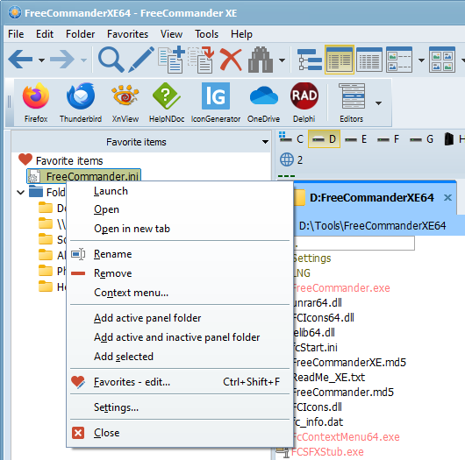This screenshot has height=460, width=465.
Task: Open the Favorites menu
Action: click(127, 34)
